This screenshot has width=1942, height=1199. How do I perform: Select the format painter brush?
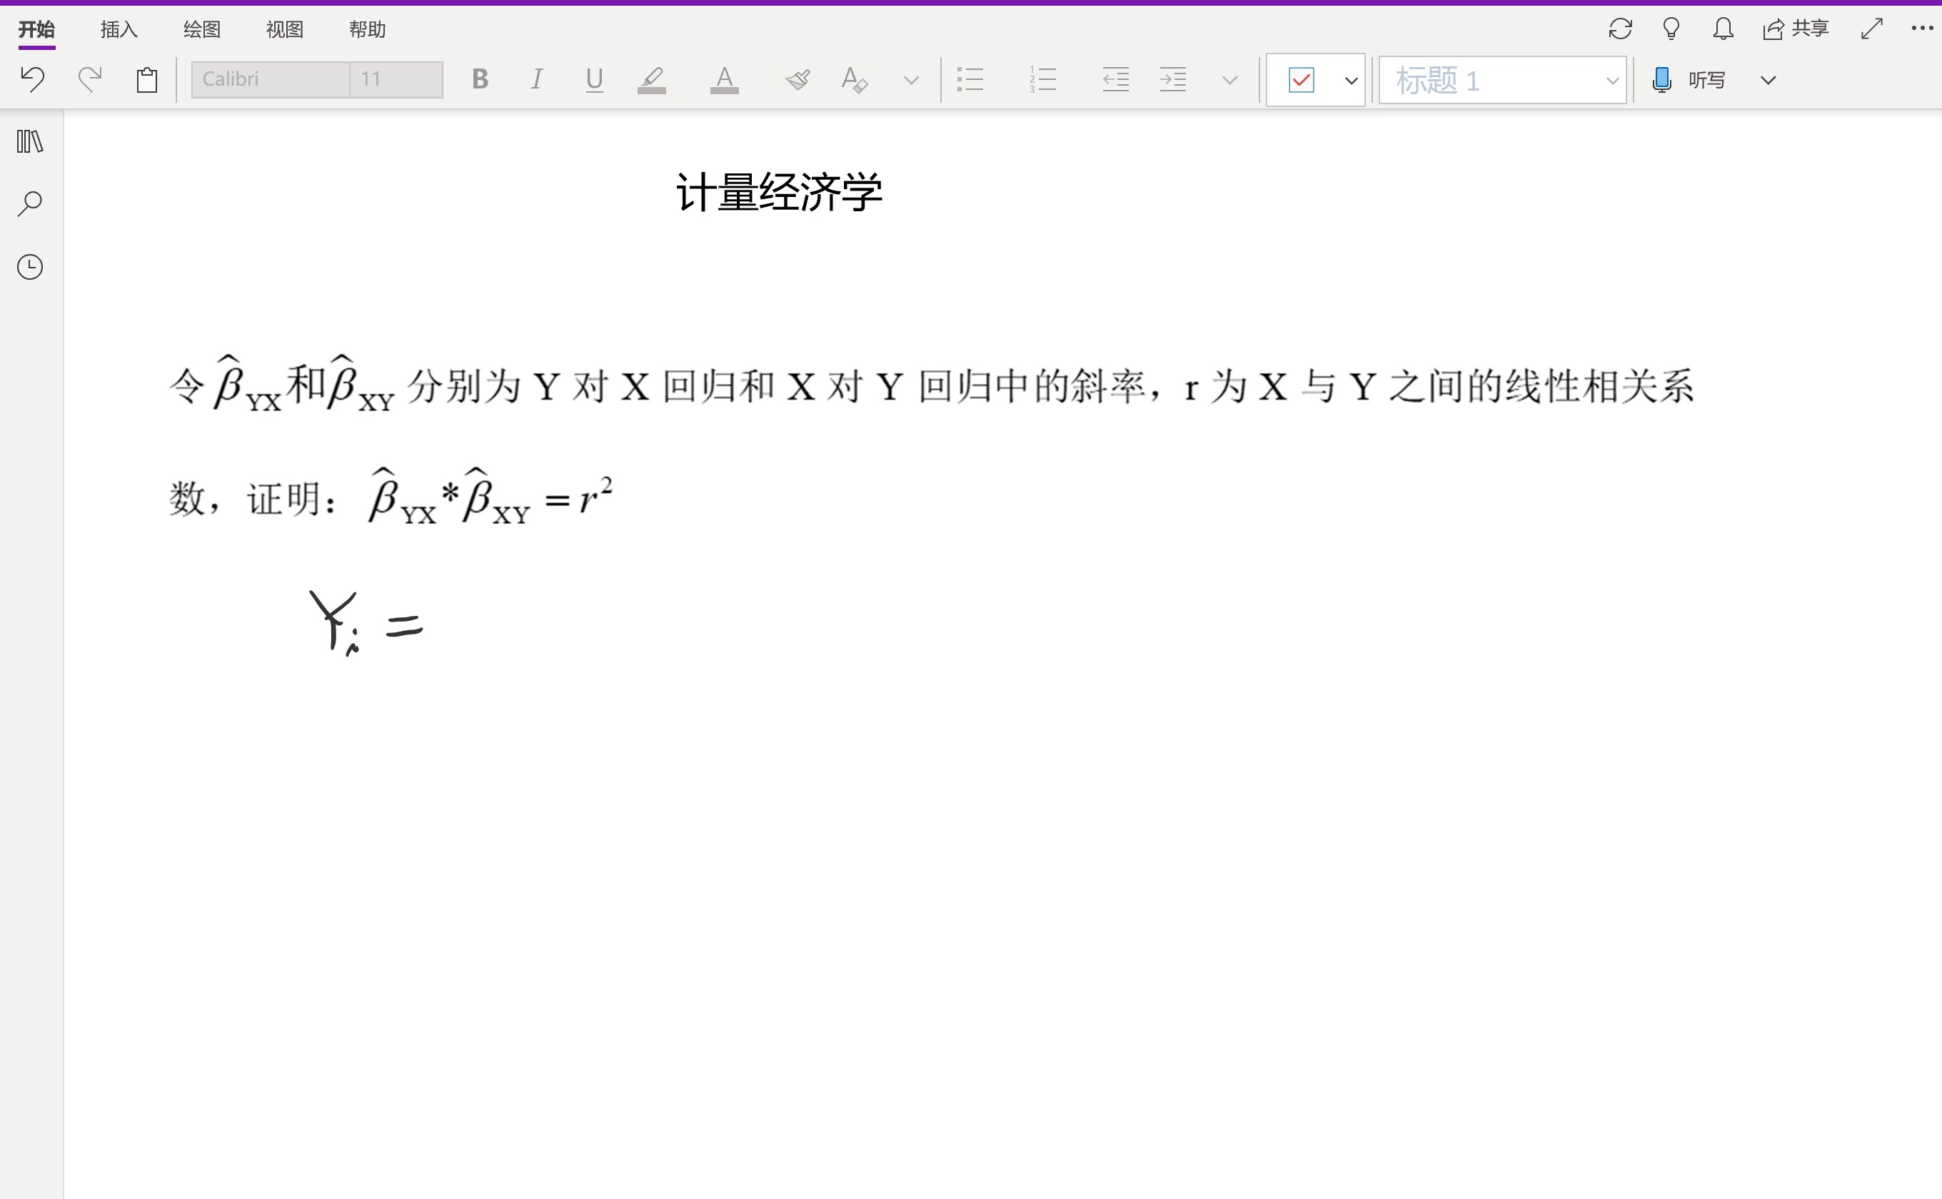(x=798, y=79)
